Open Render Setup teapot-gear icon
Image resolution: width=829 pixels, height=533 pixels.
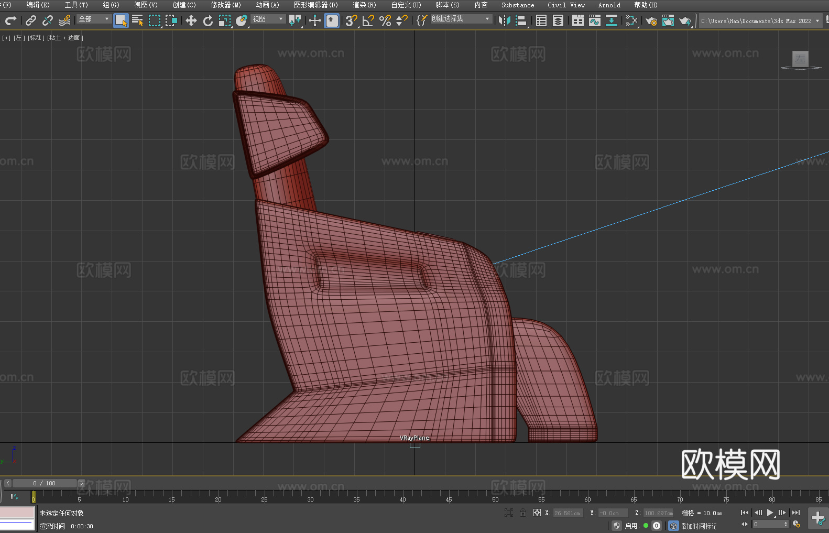click(x=651, y=20)
